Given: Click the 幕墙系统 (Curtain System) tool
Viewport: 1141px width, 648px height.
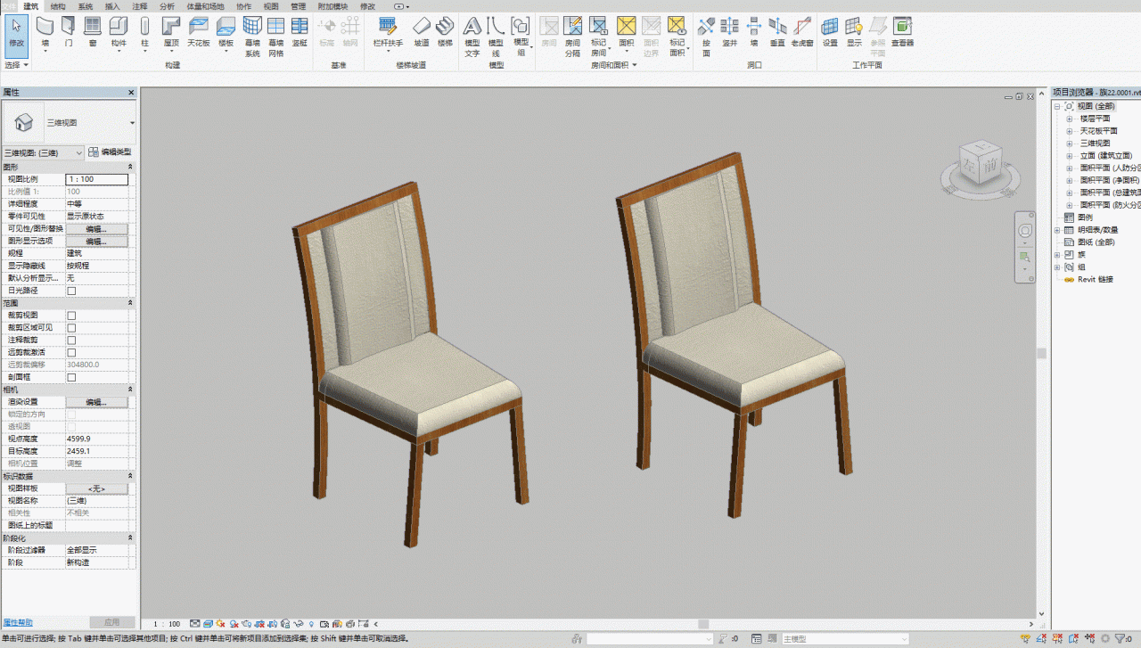Looking at the screenshot, I should (x=252, y=37).
